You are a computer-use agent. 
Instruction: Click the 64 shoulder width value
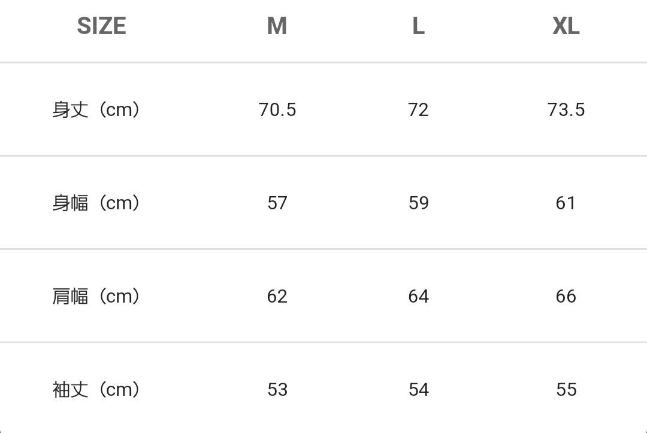pyautogui.click(x=418, y=297)
